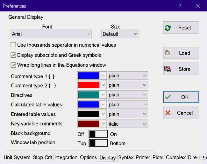Image resolution: width=207 pixels, height=164 pixels.
Task: Open the Arial font dropdown
Action: click(51, 34)
